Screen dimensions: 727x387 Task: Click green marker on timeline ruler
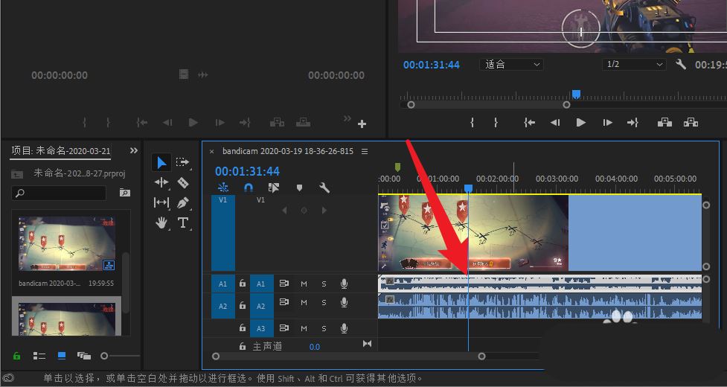coord(397,167)
